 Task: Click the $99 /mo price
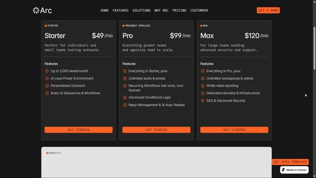[x=180, y=36]
